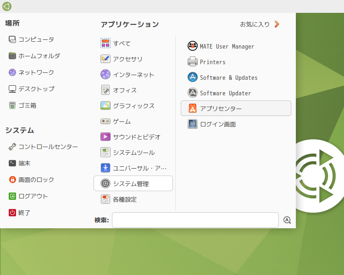The height and width of the screenshot is (275, 344).
Task: Launch アプリセンター orange icon
Action: (x=192, y=108)
